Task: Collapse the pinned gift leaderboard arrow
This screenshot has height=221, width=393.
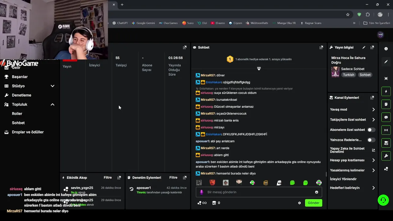Action: pyautogui.click(x=259, y=69)
